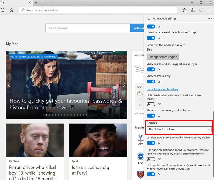Viewport: 214px width, 180px height.
Task: Click the Crystal Palace CRY club icon
Action: pyautogui.click(x=140, y=138)
